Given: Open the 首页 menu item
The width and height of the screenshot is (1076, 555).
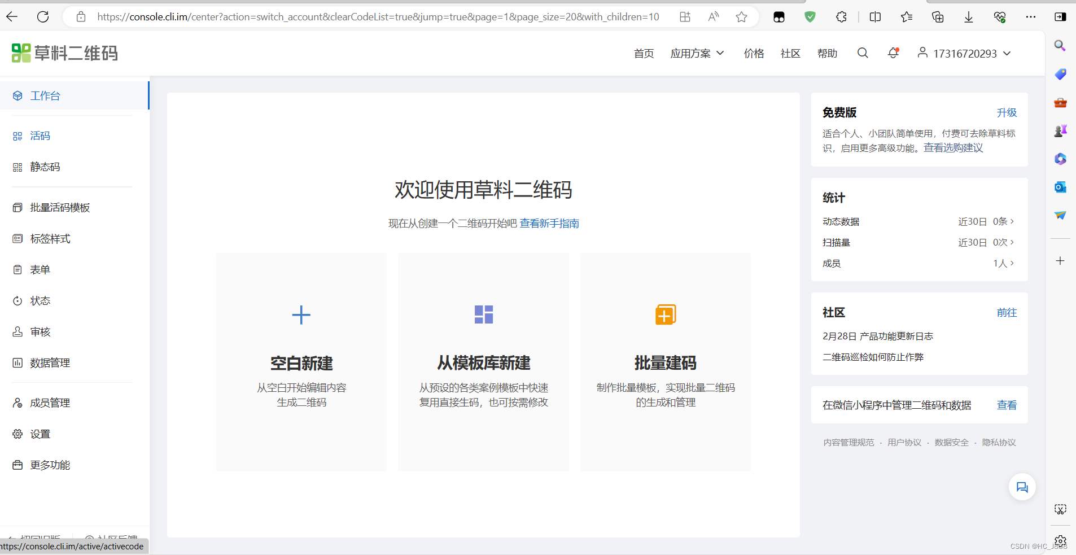Looking at the screenshot, I should (644, 54).
